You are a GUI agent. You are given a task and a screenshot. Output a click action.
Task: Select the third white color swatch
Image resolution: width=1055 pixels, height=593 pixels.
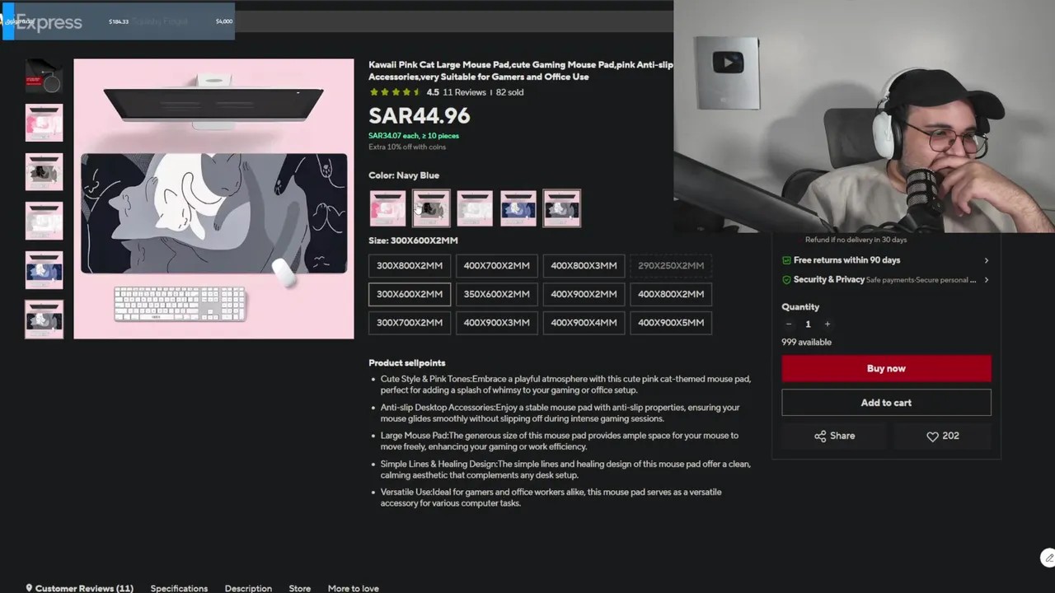pos(475,208)
